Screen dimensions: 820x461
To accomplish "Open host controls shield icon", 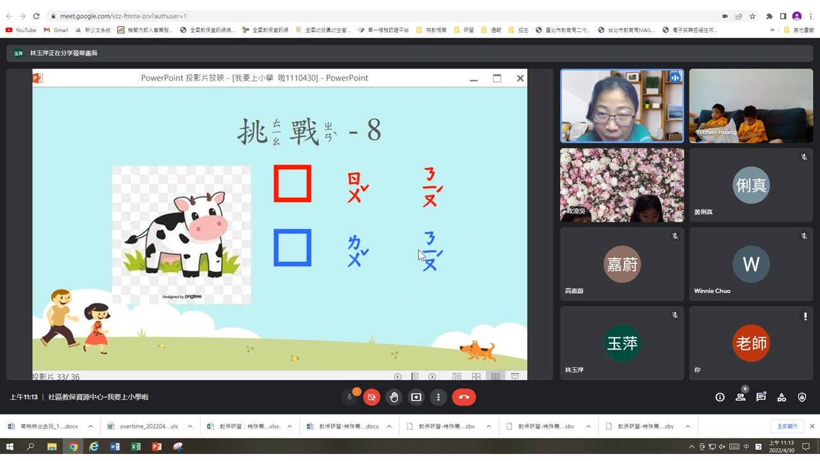I will (x=802, y=397).
